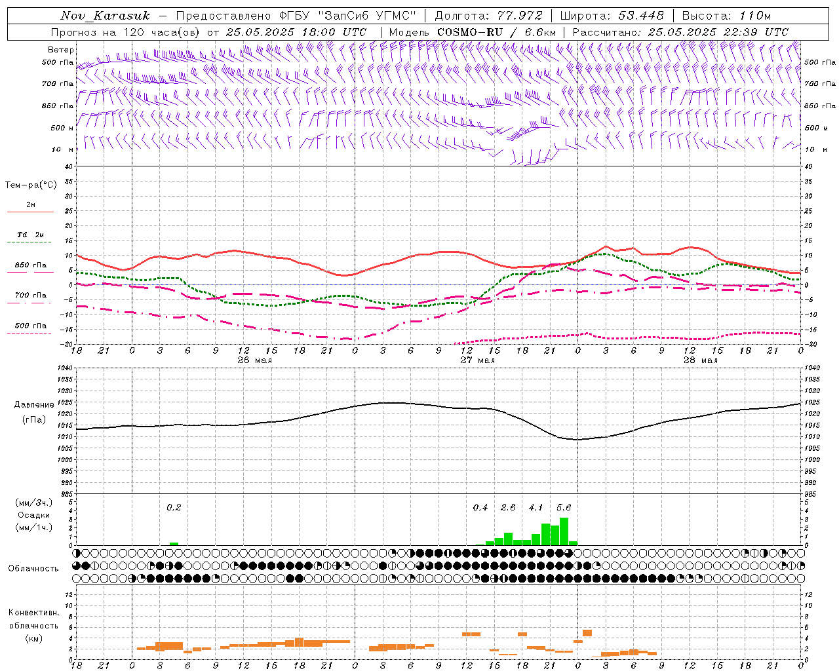The height and width of the screenshot is (671, 839).
Task: Click the 'Долгота: 77.972' longitude value
Action: (x=488, y=16)
